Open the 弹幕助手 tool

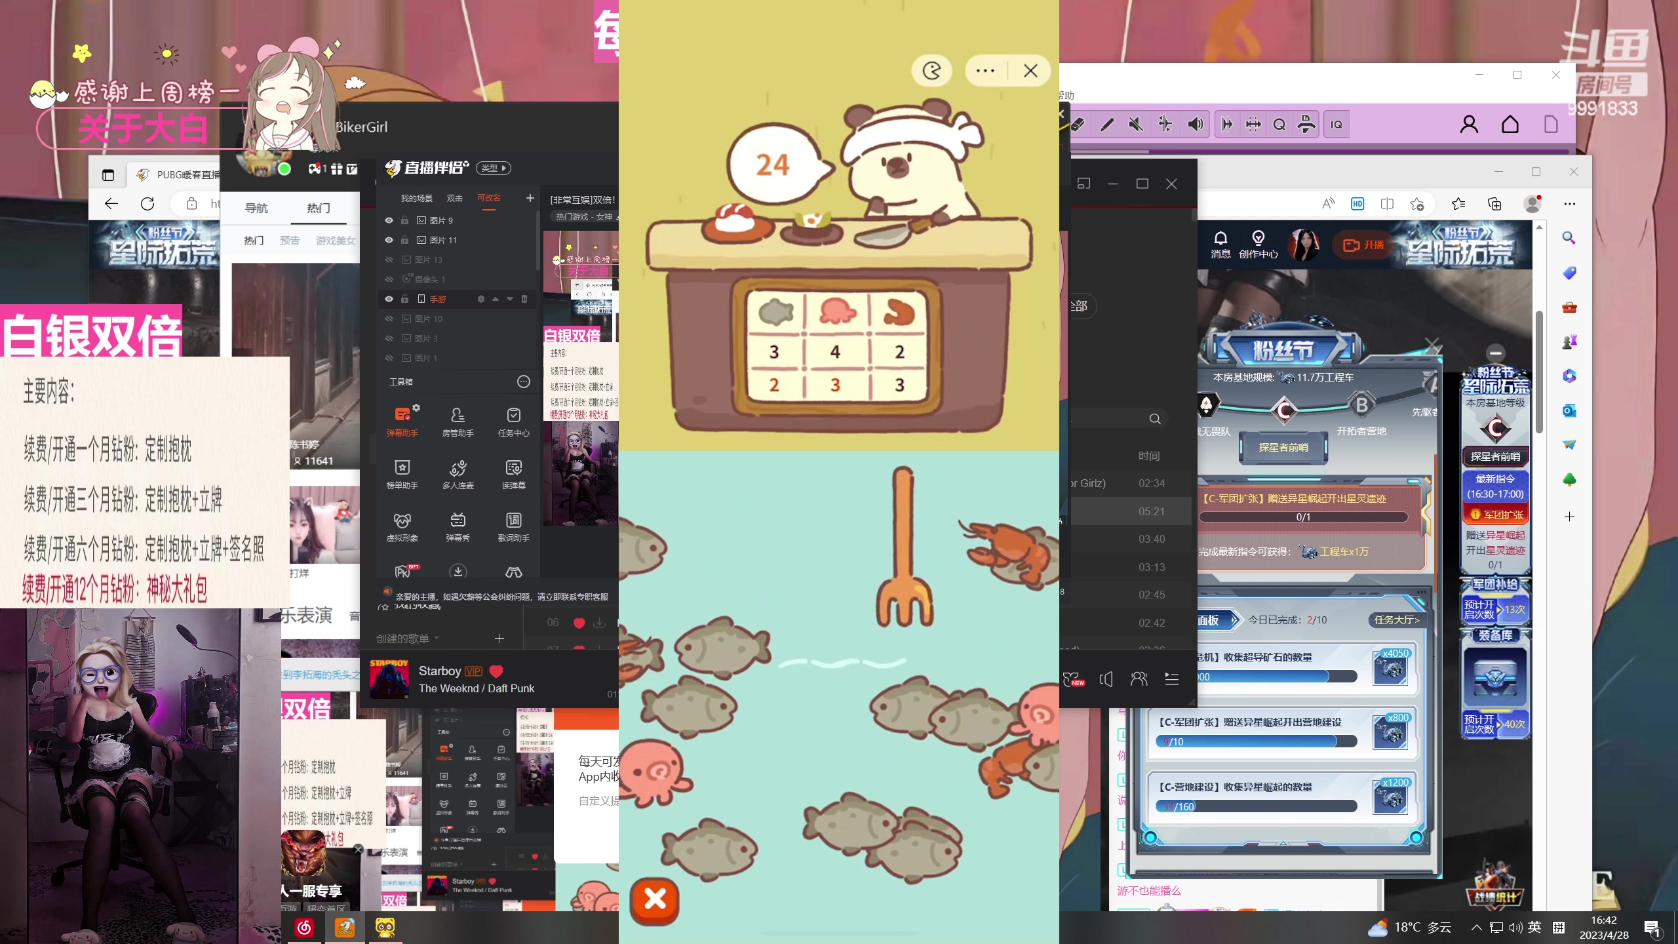402,421
